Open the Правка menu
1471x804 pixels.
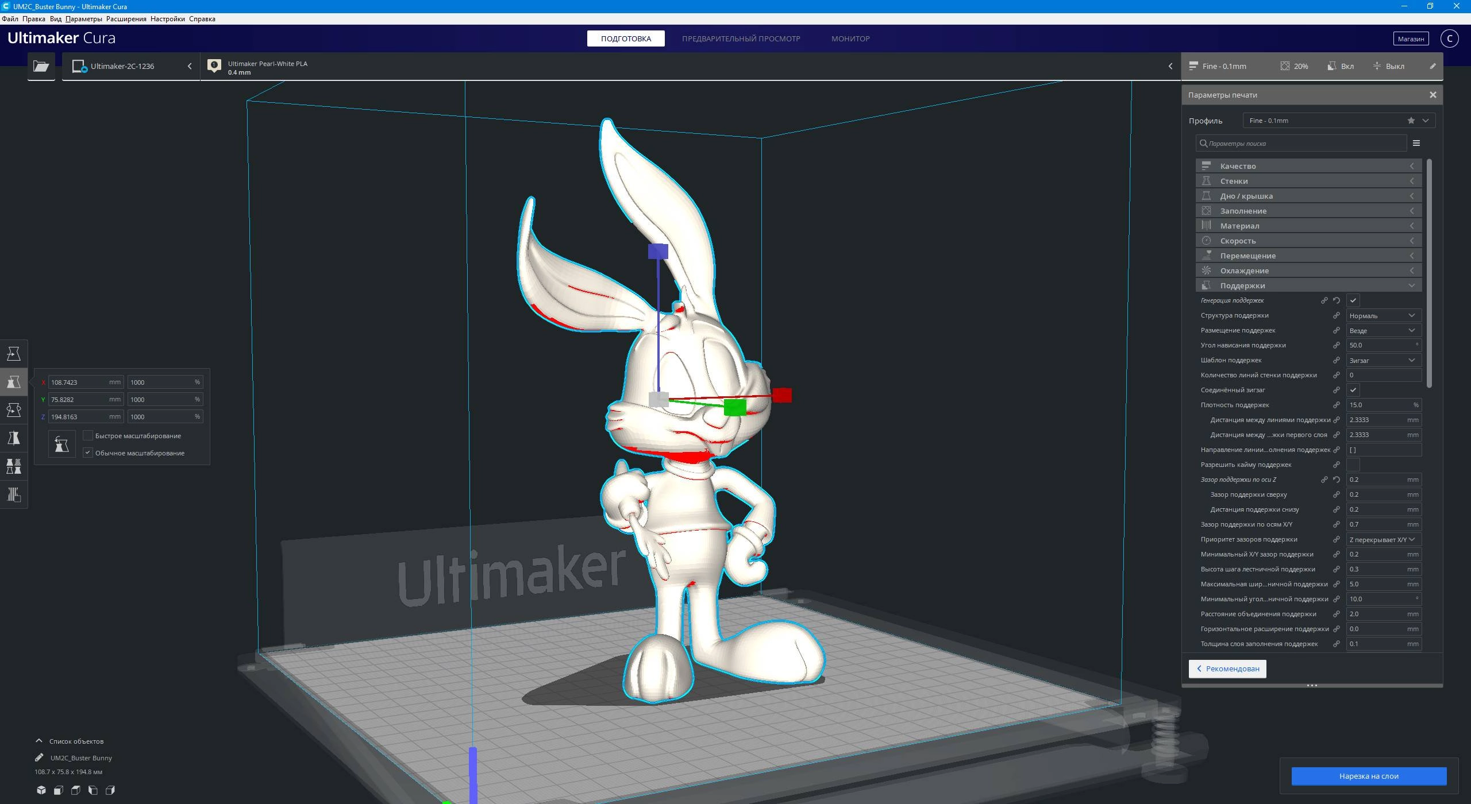34,18
